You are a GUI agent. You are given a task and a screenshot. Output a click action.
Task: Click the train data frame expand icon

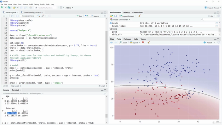tap(111, 23)
